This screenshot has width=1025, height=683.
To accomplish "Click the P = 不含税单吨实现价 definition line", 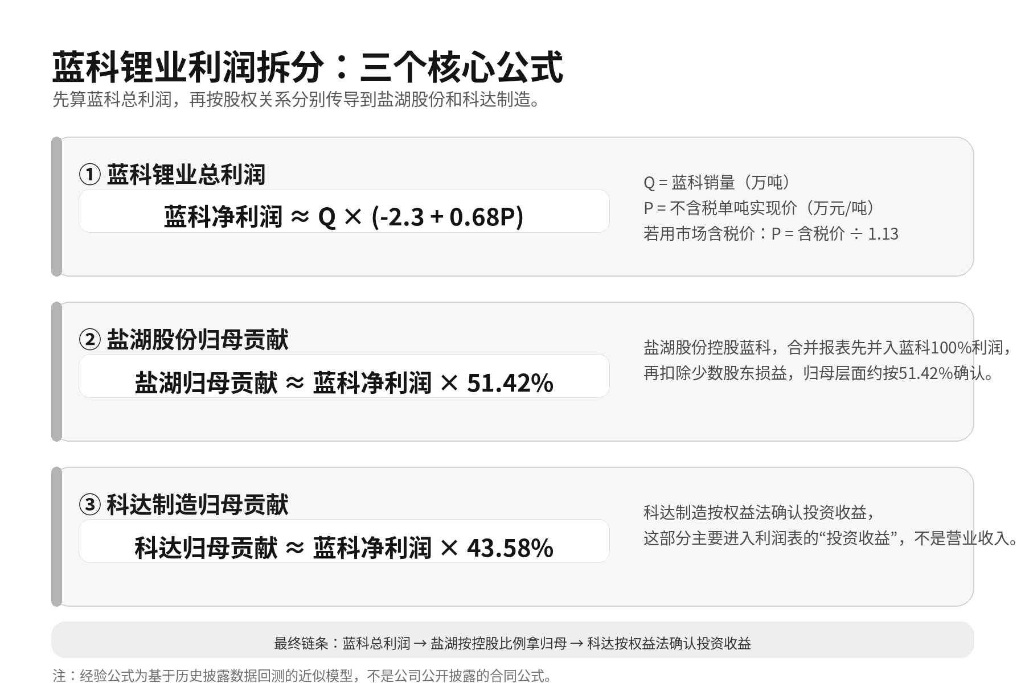I will click(x=758, y=208).
